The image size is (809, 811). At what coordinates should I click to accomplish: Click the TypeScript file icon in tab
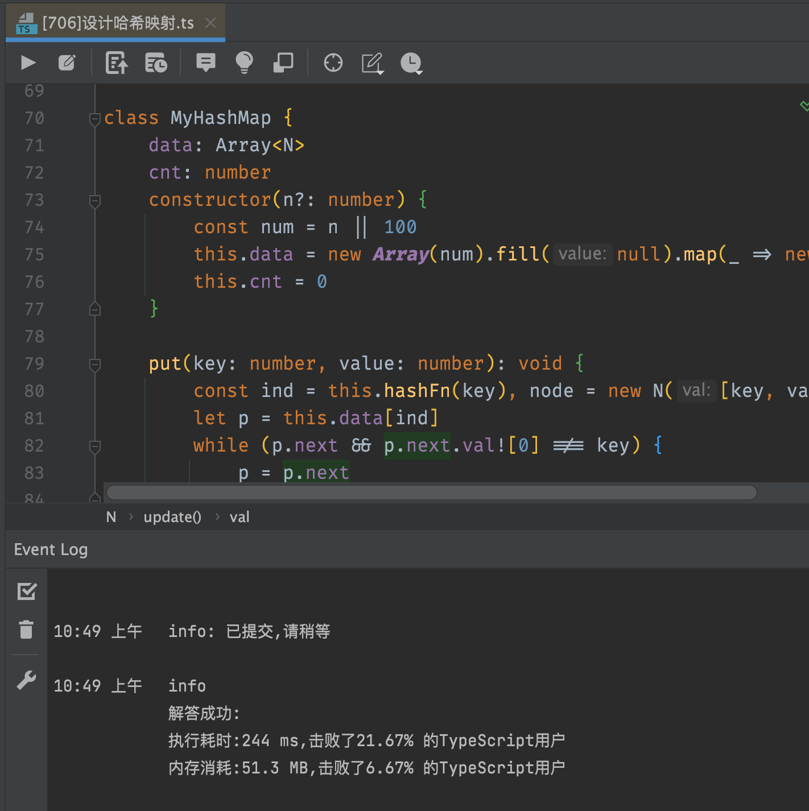pyautogui.click(x=26, y=24)
